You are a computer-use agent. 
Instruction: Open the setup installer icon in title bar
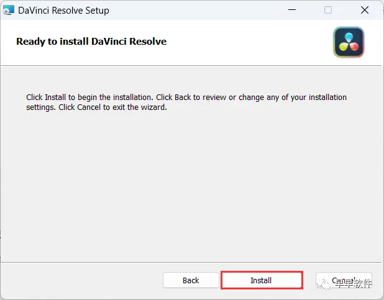(x=8, y=10)
